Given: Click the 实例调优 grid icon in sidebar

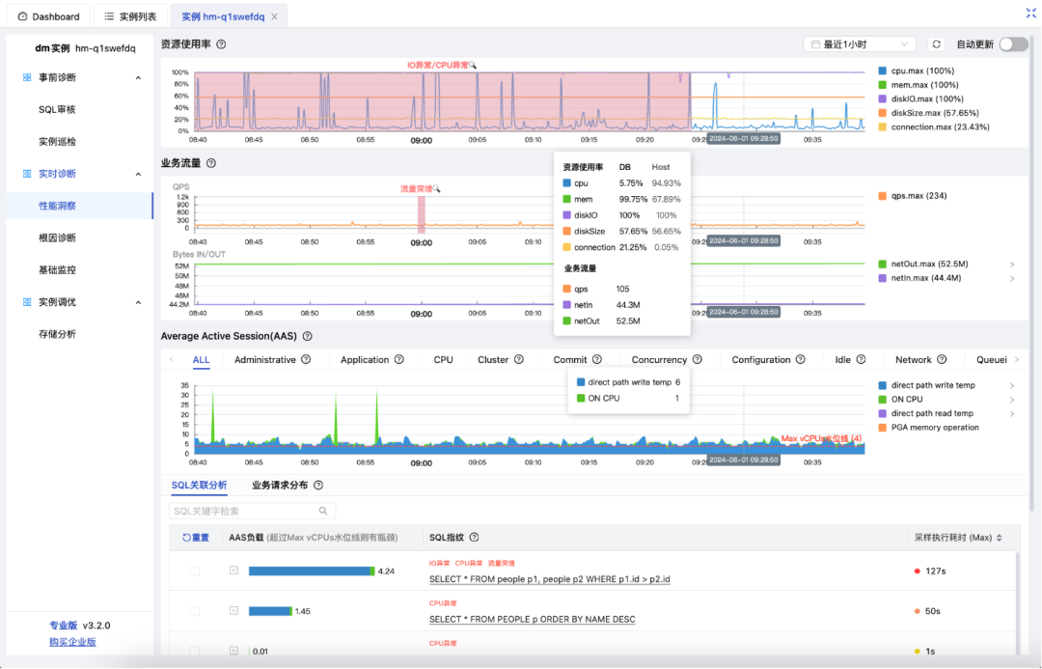Looking at the screenshot, I should [x=27, y=302].
